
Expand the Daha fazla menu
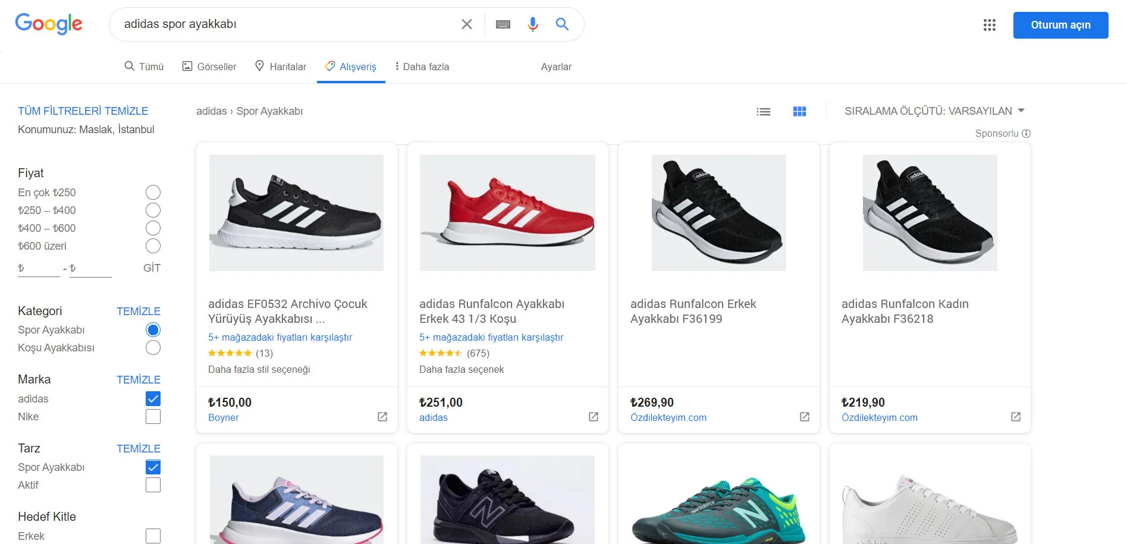422,67
